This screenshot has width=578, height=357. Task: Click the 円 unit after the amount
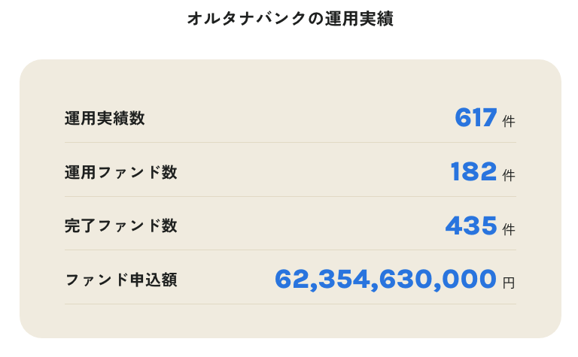[x=509, y=283]
